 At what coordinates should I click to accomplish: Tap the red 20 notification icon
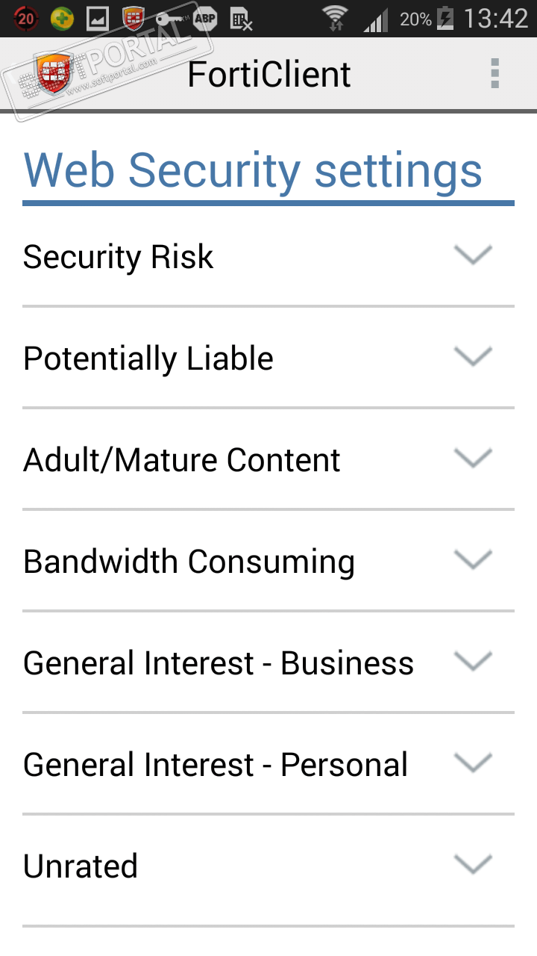[25, 19]
